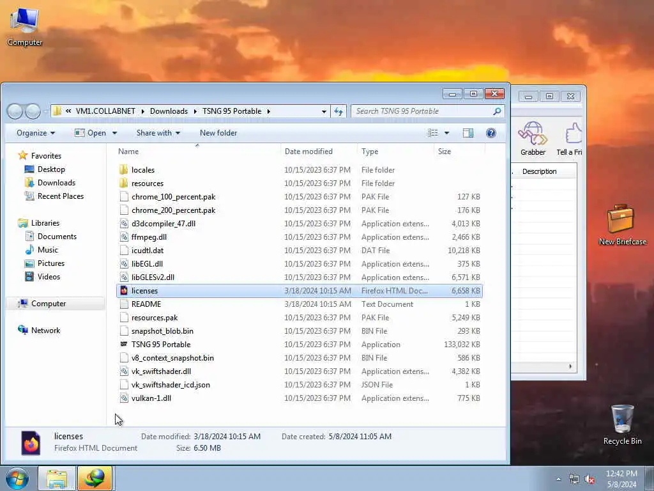The image size is (654, 491).
Task: Open the Share with dropdown
Action: (158, 133)
